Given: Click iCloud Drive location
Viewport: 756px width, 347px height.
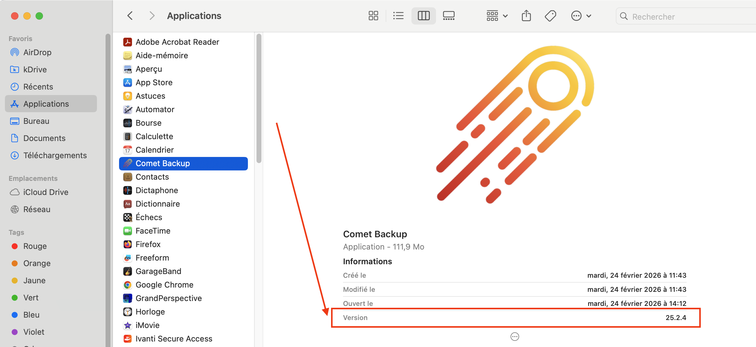Looking at the screenshot, I should tap(45, 192).
